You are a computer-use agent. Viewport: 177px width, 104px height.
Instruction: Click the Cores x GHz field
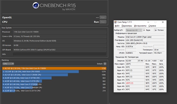pyautogui.click(x=60, y=36)
